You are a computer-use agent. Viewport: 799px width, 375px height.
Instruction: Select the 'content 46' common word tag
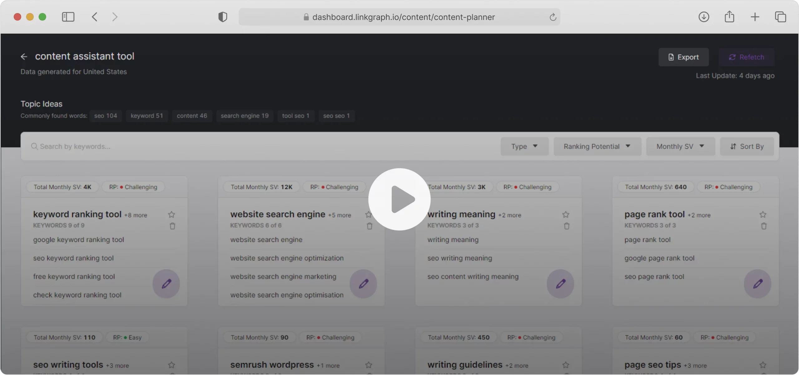click(x=192, y=116)
